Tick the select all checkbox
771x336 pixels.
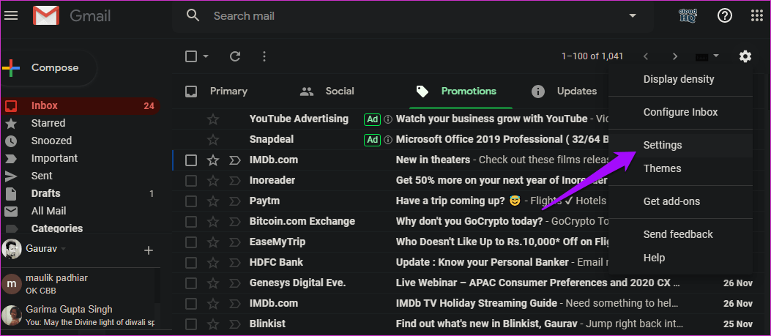coord(191,56)
